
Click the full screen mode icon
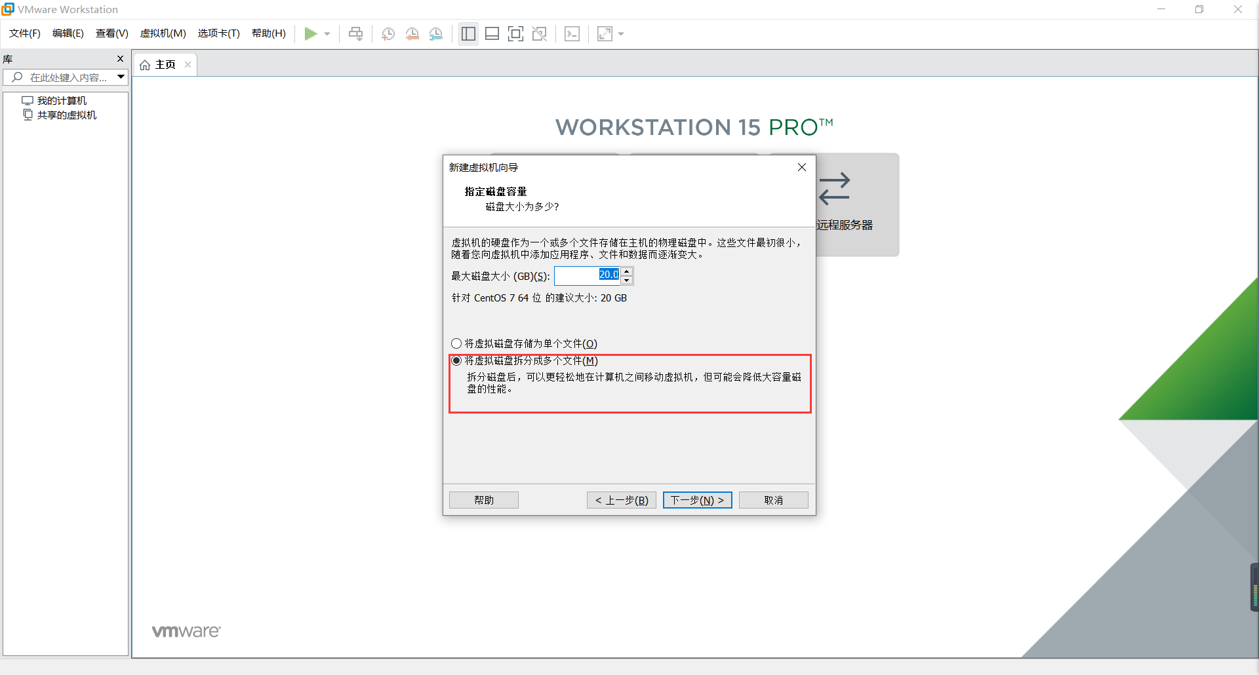(516, 33)
